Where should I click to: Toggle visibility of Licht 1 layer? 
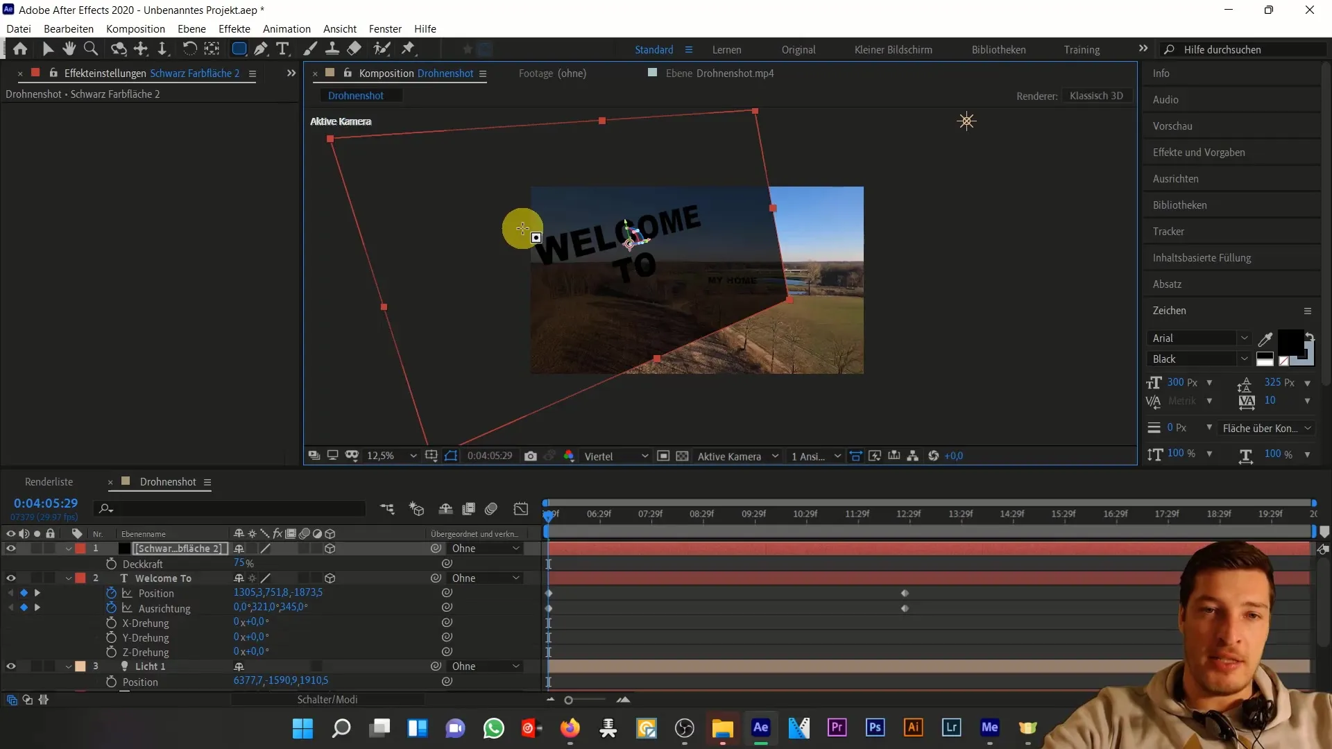10,666
